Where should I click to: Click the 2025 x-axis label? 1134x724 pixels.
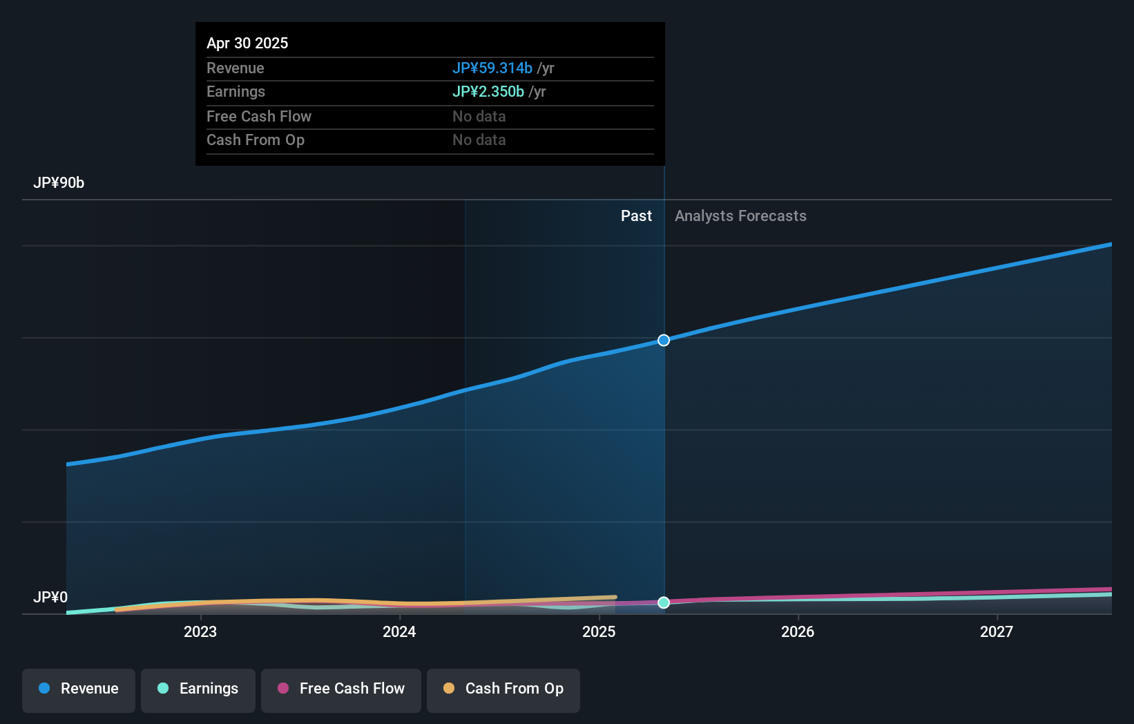(x=599, y=631)
